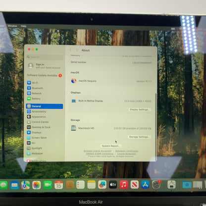
Task: Click the Display Settings button
Action: point(140,109)
